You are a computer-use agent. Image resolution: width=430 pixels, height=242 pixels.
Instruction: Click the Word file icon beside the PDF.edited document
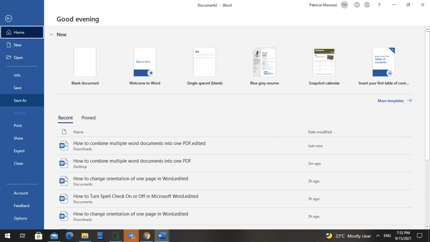coord(63,145)
